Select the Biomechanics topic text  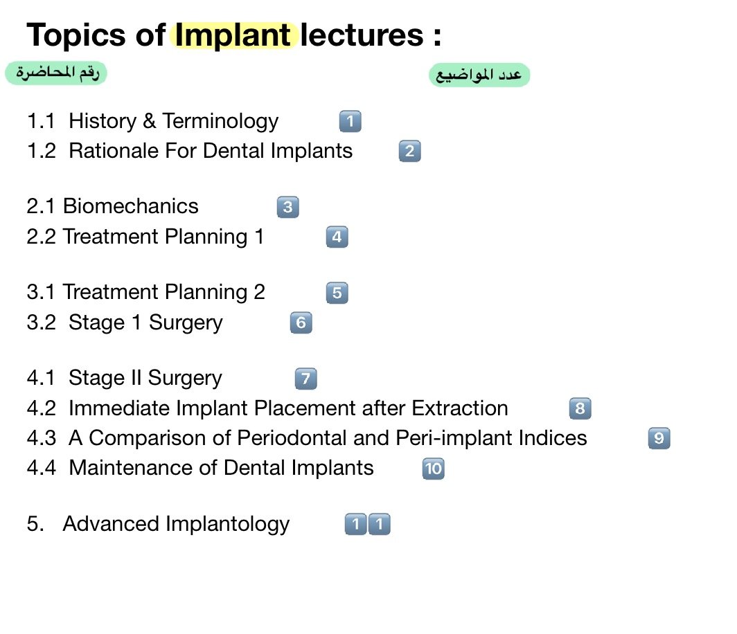130,206
